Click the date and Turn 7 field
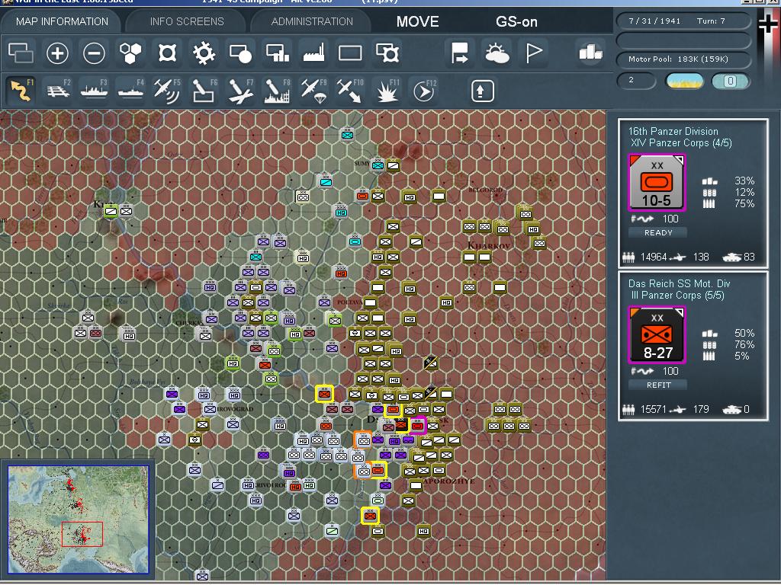 coord(683,21)
